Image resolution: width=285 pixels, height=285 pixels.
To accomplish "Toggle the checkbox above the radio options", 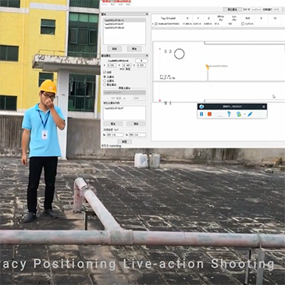I will (x=105, y=72).
